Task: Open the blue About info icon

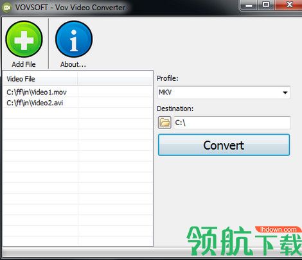Action: click(74, 39)
